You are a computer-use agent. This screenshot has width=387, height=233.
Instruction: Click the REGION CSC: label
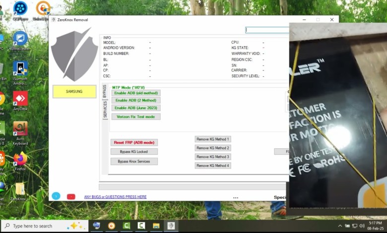[242, 59]
